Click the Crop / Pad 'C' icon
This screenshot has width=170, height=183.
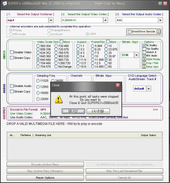pyautogui.click(x=144, y=63)
